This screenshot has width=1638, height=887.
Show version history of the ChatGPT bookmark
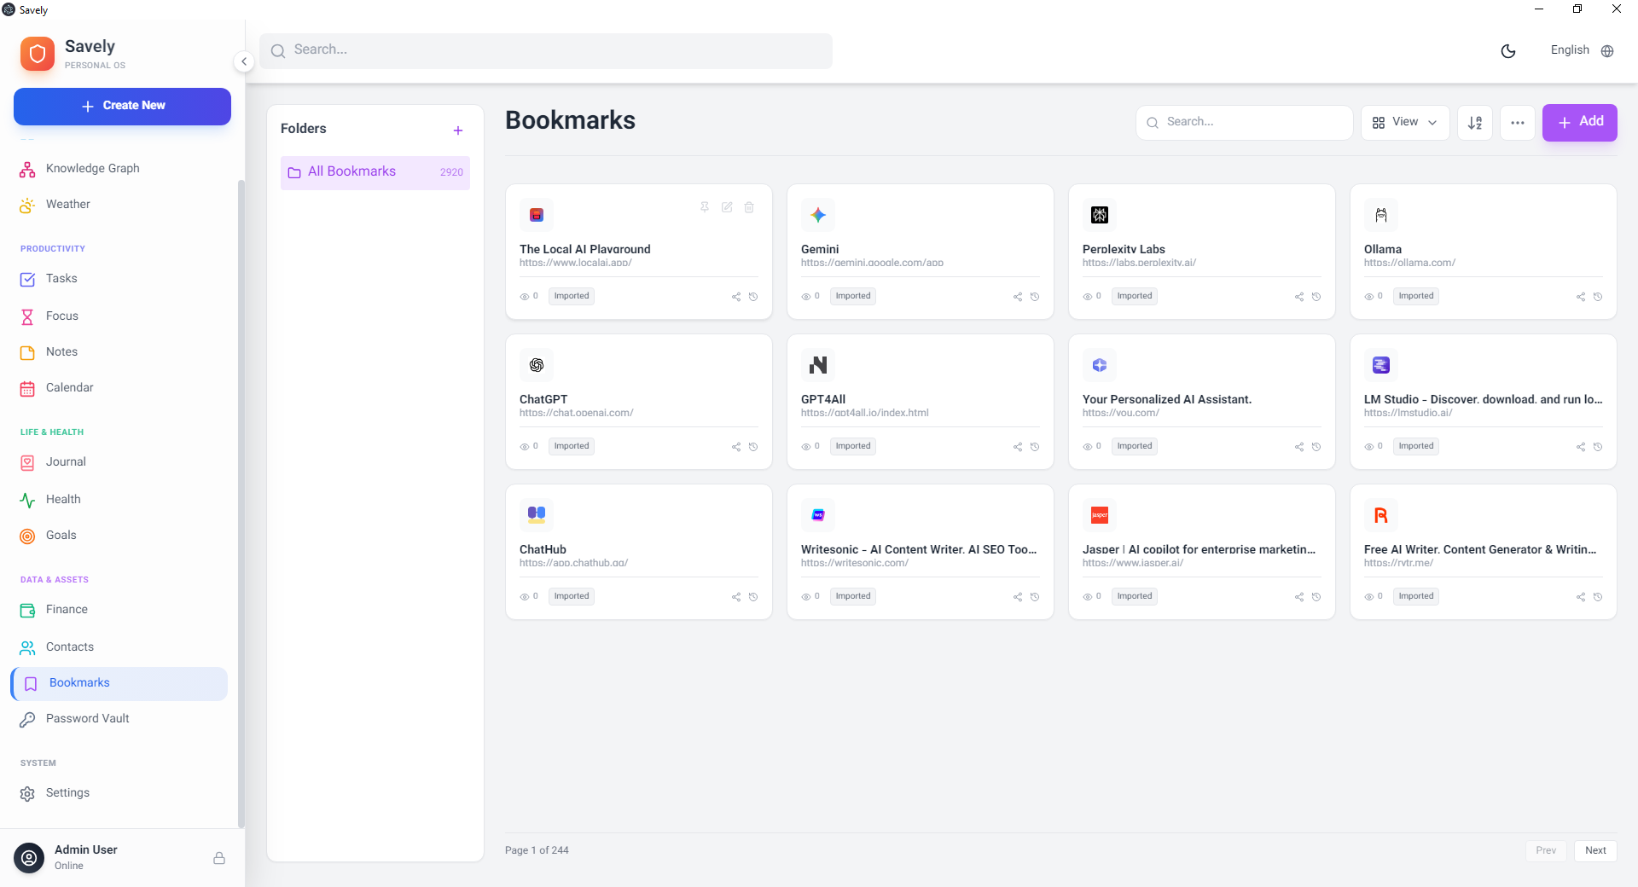[x=752, y=446]
